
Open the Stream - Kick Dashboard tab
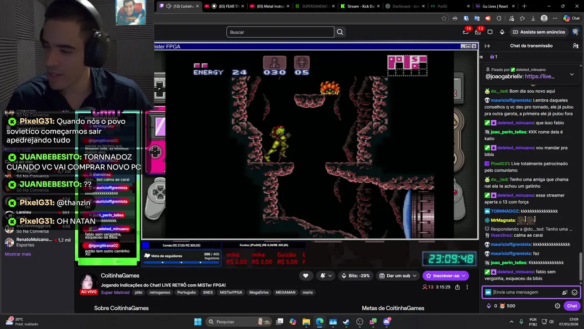click(x=359, y=6)
